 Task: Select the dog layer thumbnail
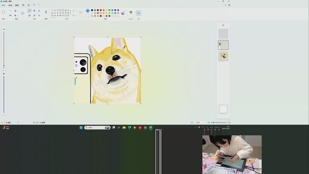pos(223,56)
